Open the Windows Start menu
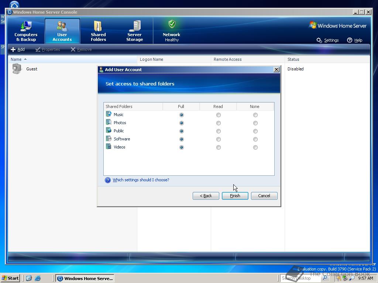378x283 pixels. click(10, 278)
